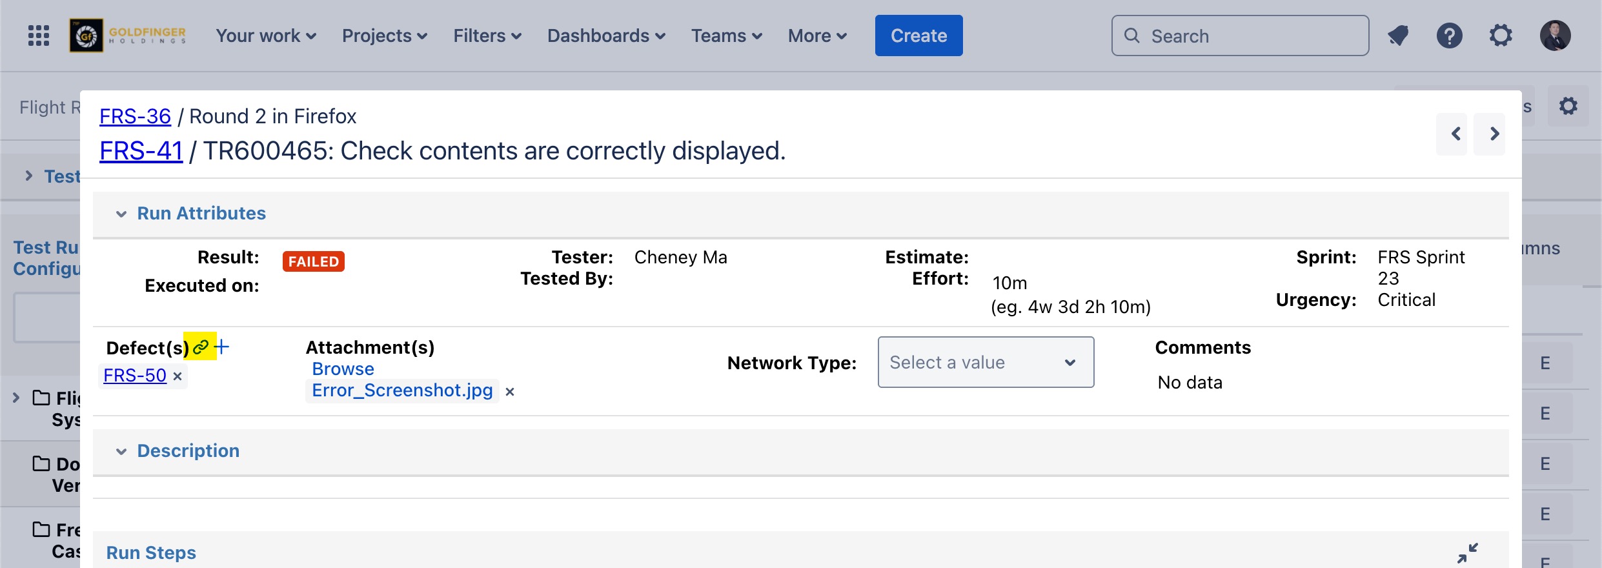This screenshot has width=1602, height=568.
Task: Click the notifications icon in header
Action: (x=1398, y=35)
